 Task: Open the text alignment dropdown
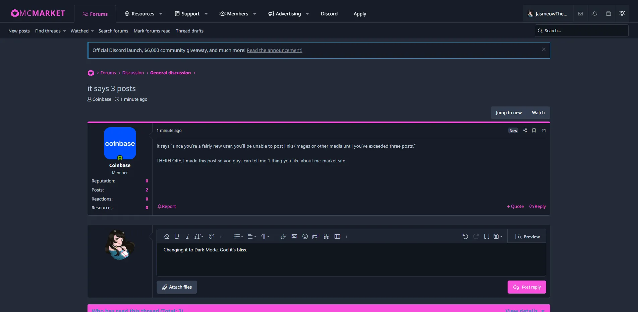252,236
